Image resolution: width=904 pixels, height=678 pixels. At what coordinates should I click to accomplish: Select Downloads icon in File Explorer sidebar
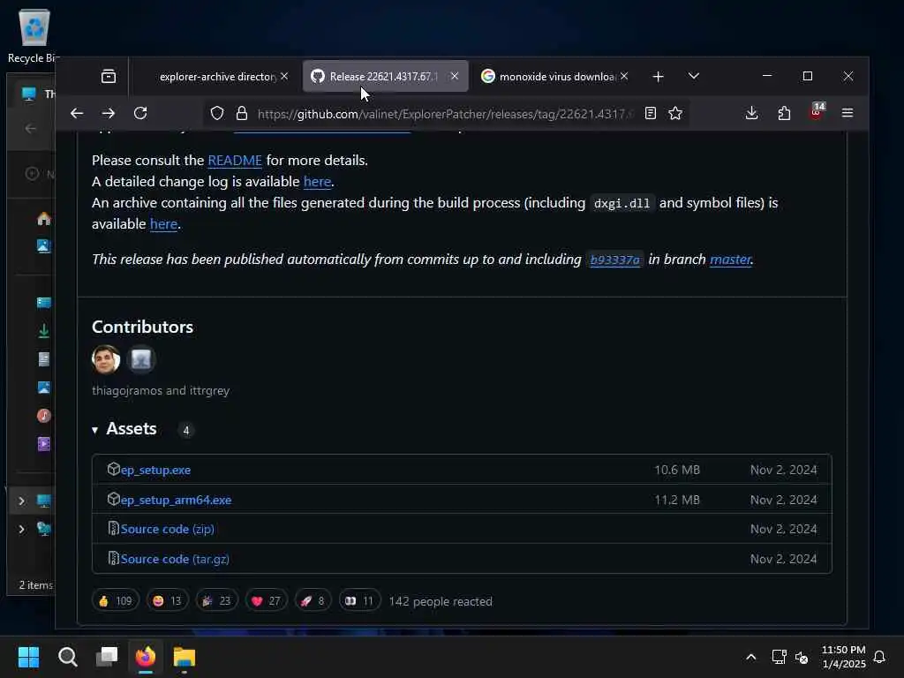tap(44, 331)
